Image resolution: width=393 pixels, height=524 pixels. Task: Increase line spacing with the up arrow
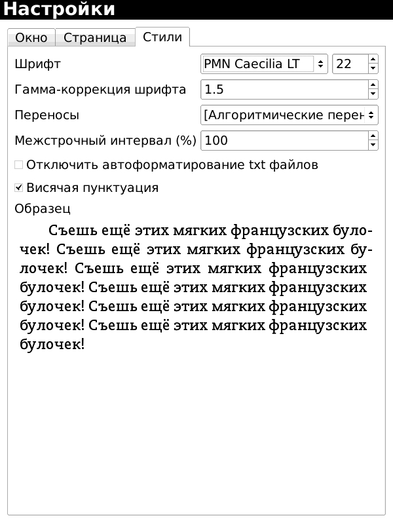[x=373, y=136]
